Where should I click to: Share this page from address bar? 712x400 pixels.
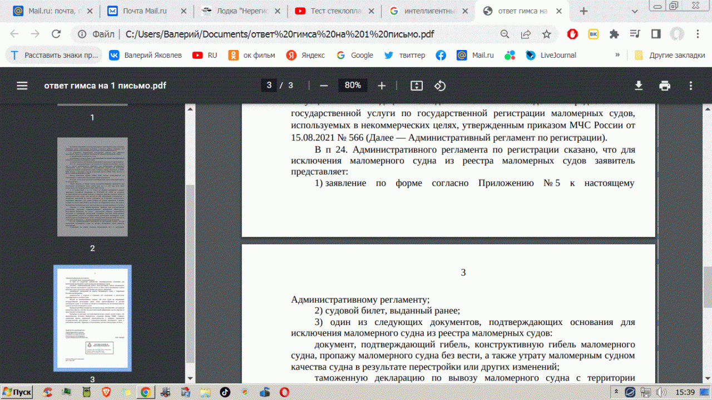(526, 34)
